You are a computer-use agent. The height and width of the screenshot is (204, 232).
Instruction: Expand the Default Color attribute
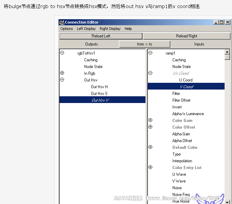[150, 147]
